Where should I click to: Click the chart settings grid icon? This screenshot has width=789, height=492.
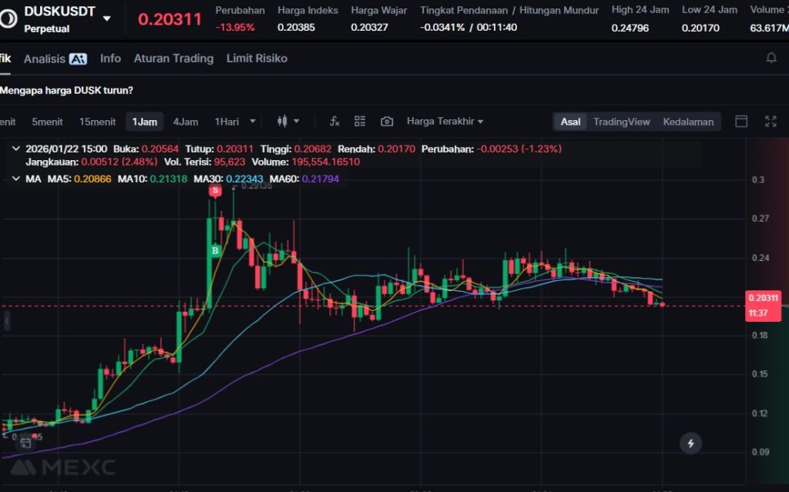coord(360,122)
